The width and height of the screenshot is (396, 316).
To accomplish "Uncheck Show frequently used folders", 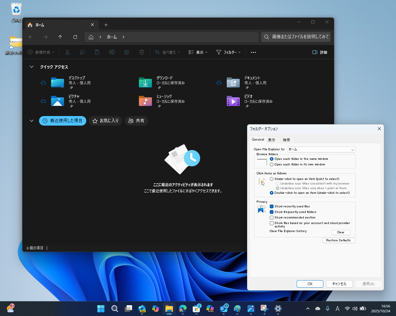I will (272, 212).
